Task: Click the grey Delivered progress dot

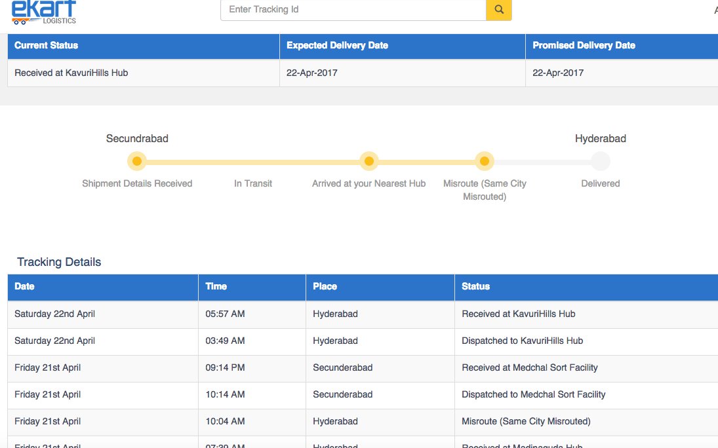Action: [601, 161]
